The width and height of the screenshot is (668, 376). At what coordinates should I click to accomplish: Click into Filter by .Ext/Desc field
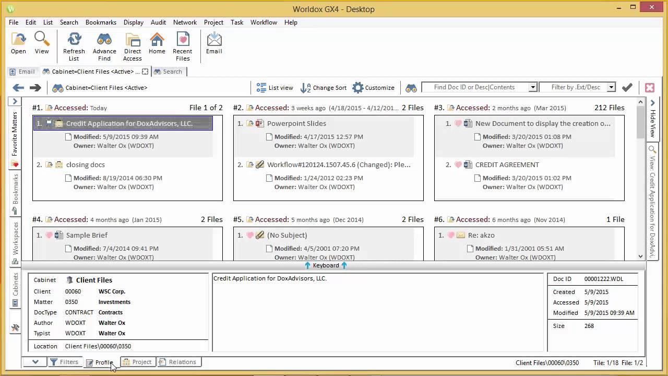point(573,88)
